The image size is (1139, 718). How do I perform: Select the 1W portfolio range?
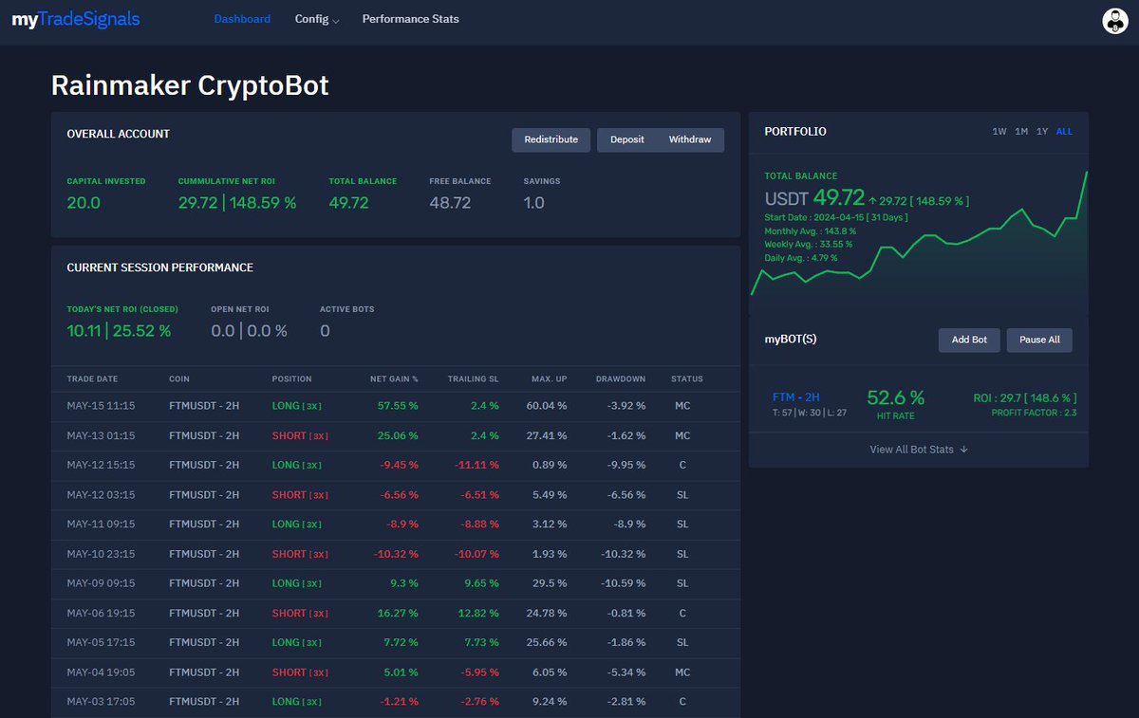pos(999,132)
